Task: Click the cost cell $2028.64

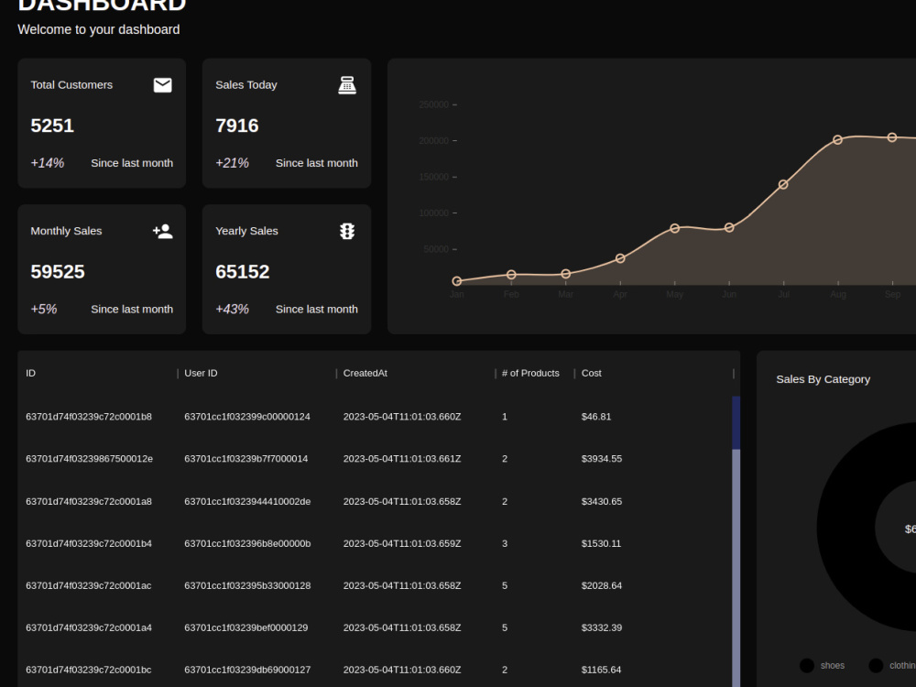Action: (602, 585)
